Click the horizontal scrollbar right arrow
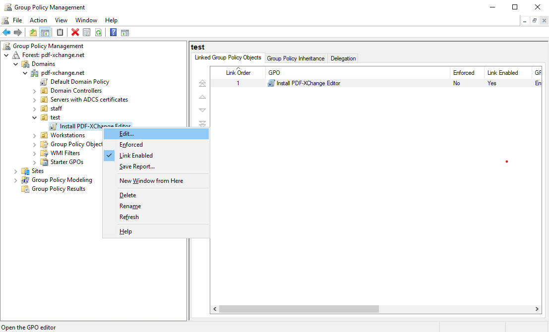Viewport: 549px width, 332px height. tap(537, 309)
